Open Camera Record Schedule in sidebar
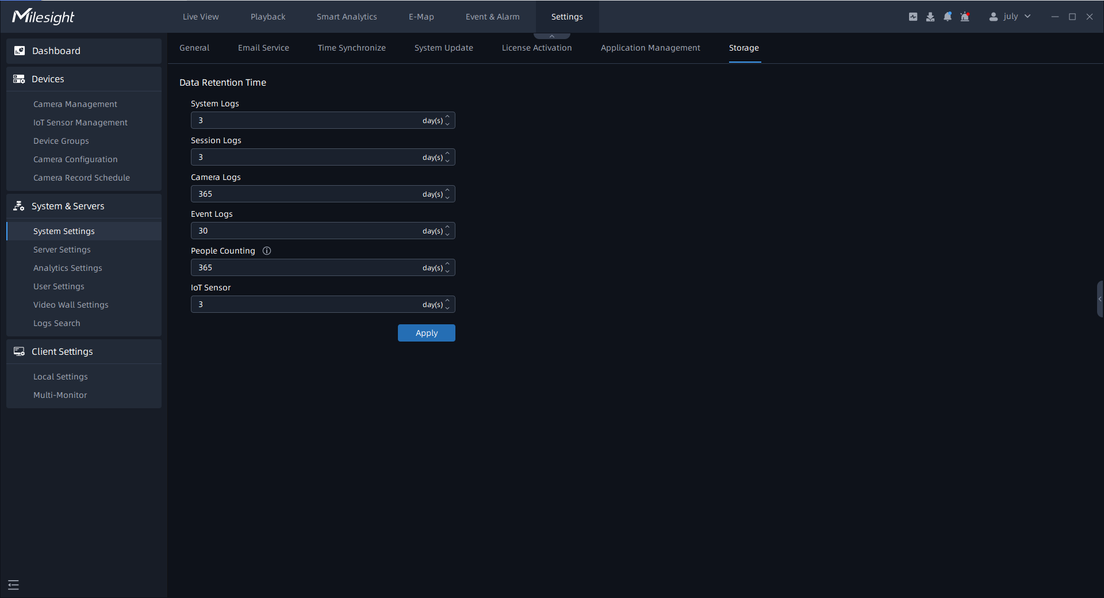The image size is (1104, 598). (x=82, y=178)
